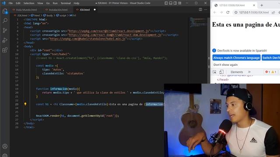The height and width of the screenshot is (157, 280).
Task: Click the code minimap preview
Action: pyautogui.click(x=198, y=22)
